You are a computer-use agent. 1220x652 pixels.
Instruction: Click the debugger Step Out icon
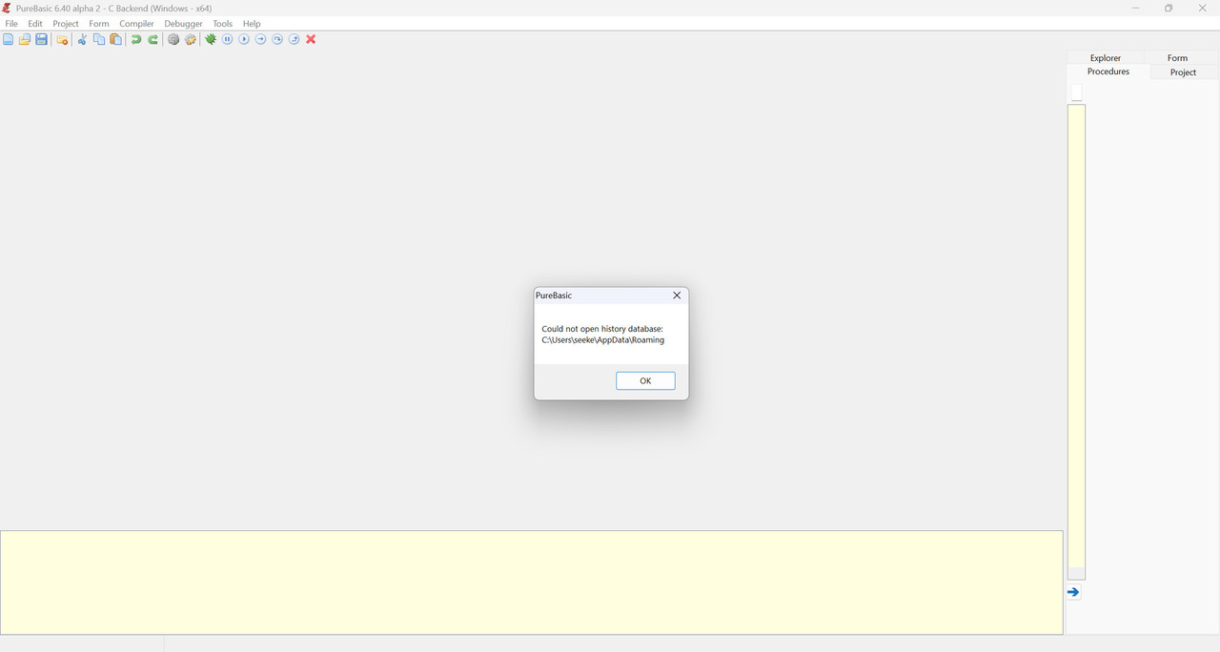pos(295,39)
